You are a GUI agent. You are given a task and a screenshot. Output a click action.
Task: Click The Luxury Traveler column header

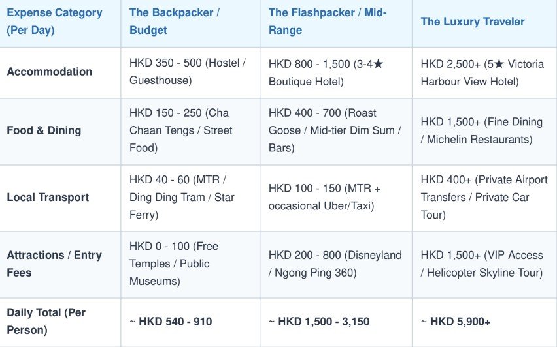pos(473,22)
